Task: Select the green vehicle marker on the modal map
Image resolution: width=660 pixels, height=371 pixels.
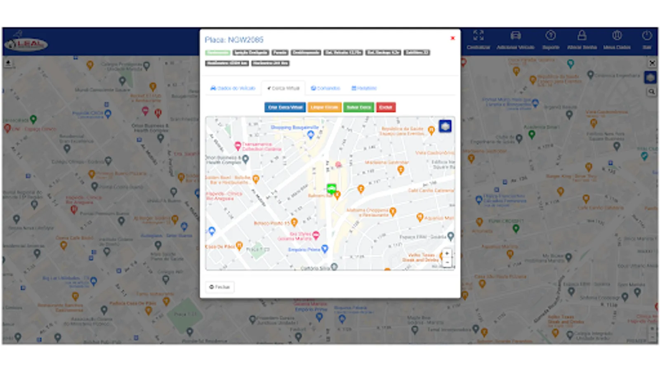Action: (x=332, y=188)
